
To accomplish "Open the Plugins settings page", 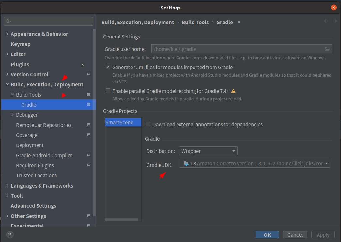I will click(20, 64).
